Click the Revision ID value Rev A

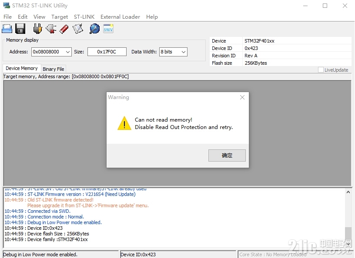tap(251, 56)
